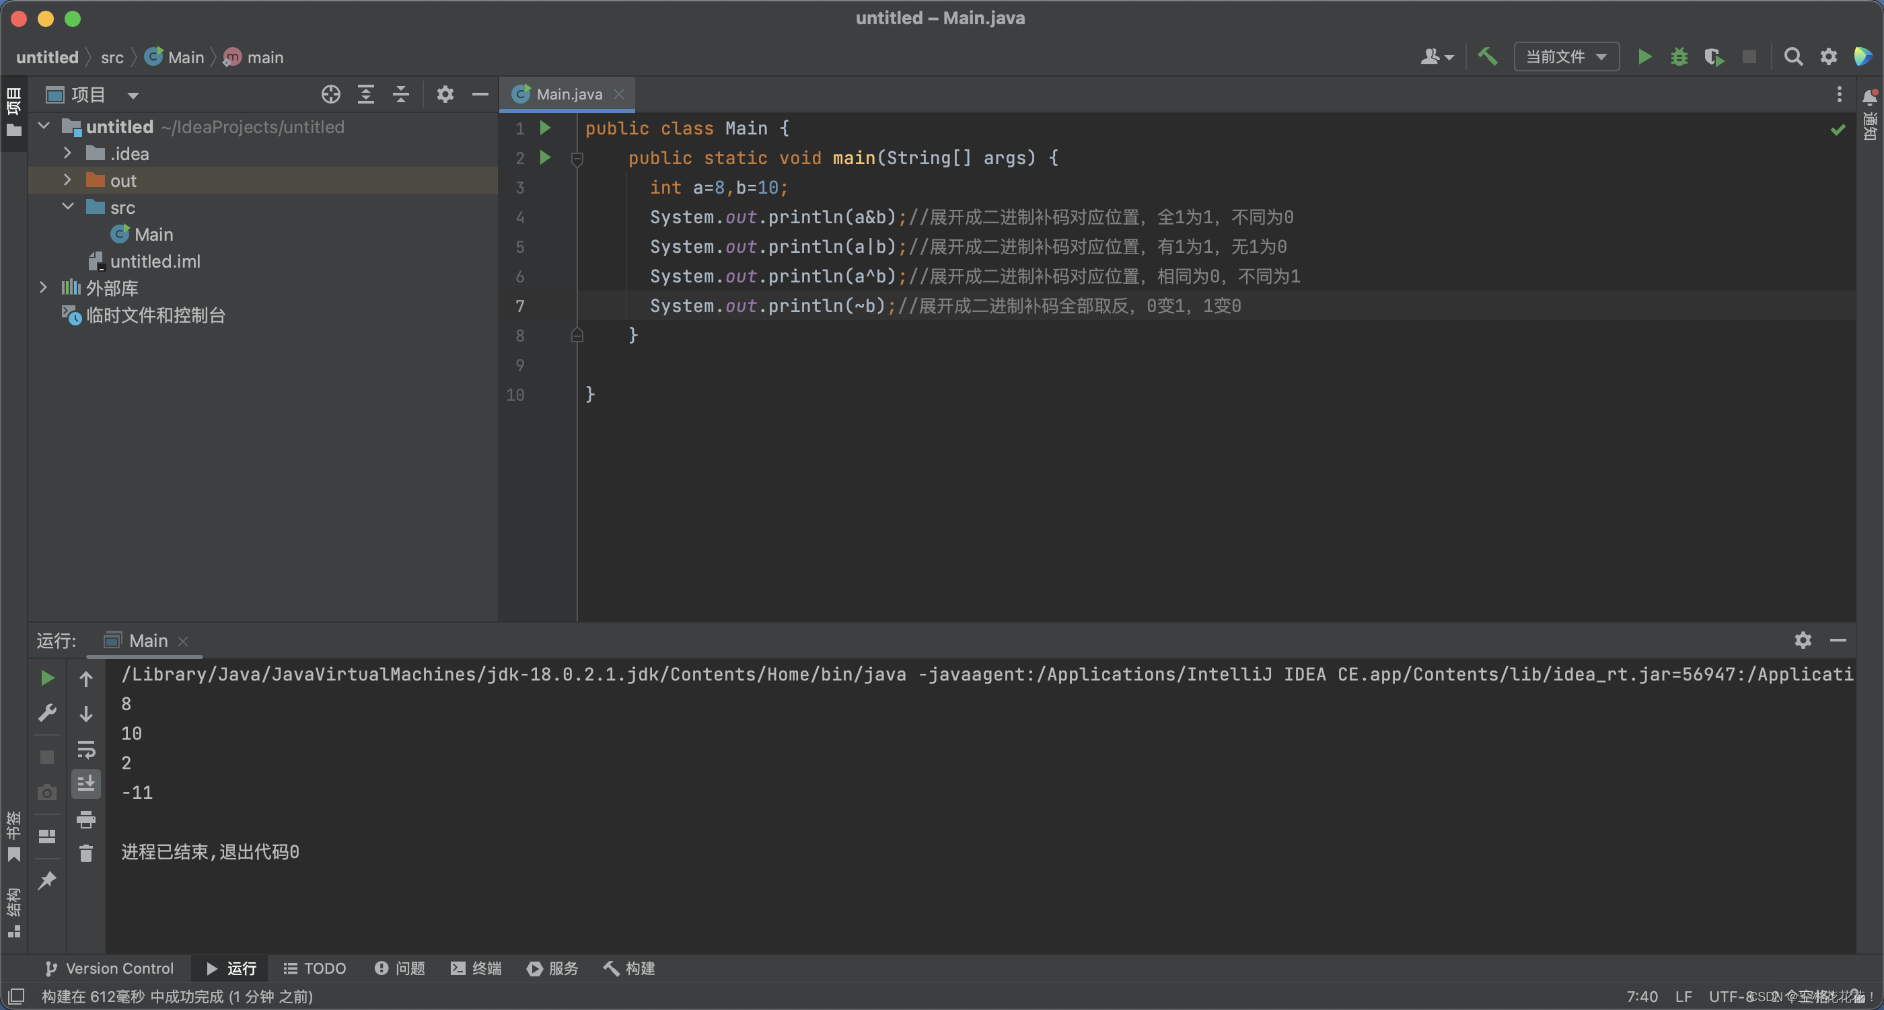Open Search Everywhere via the magnifier icon
Viewport: 1884px width, 1010px height.
[x=1792, y=56]
